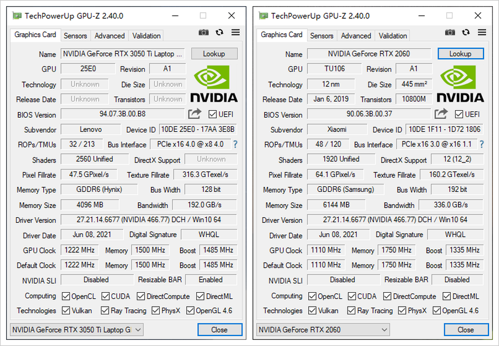Screen dimensions: 499x346
Task: Click the Driver Version field in right window
Action: pyautogui.click(x=395, y=220)
